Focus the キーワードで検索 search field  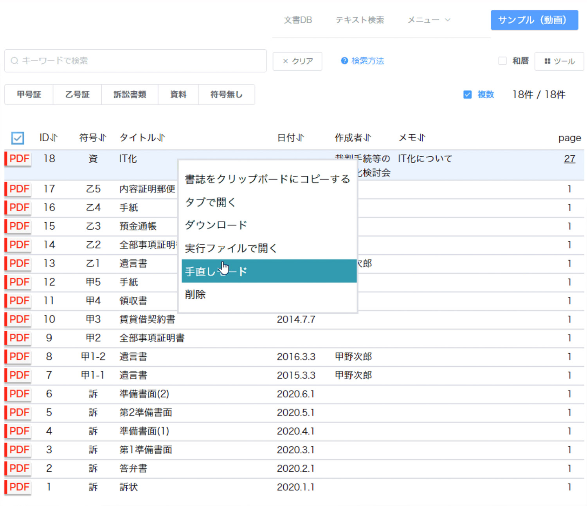tap(135, 61)
